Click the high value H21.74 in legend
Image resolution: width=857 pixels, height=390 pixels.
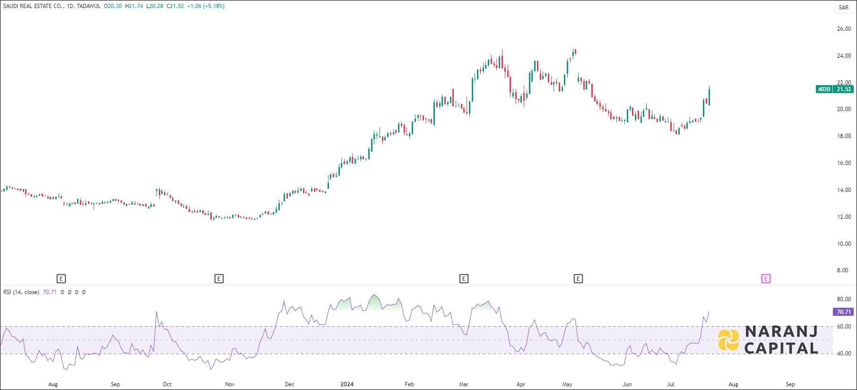point(134,6)
